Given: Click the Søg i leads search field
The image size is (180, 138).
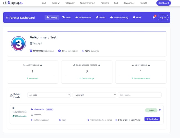Looking at the screenshot, I should (x=140, y=95).
